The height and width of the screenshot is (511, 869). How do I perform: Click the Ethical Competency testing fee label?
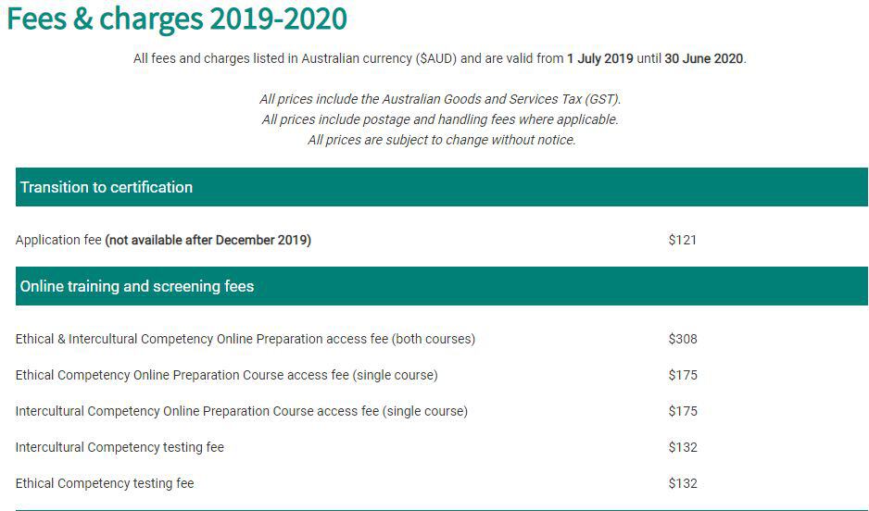click(x=105, y=483)
